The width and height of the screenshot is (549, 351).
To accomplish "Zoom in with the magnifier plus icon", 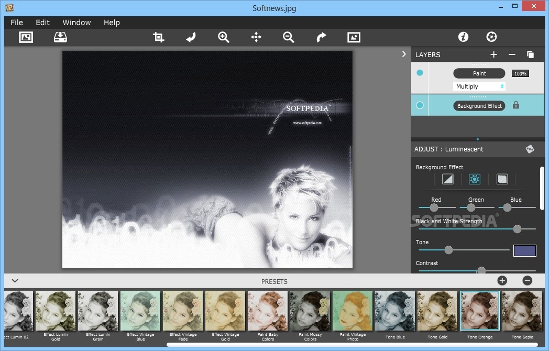I will pos(223,37).
